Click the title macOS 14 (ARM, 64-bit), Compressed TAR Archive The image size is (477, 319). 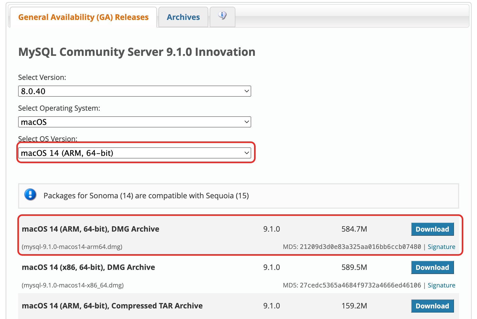pos(112,306)
